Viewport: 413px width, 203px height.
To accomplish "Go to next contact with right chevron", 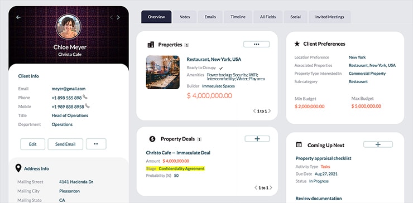I will [x=118, y=17].
